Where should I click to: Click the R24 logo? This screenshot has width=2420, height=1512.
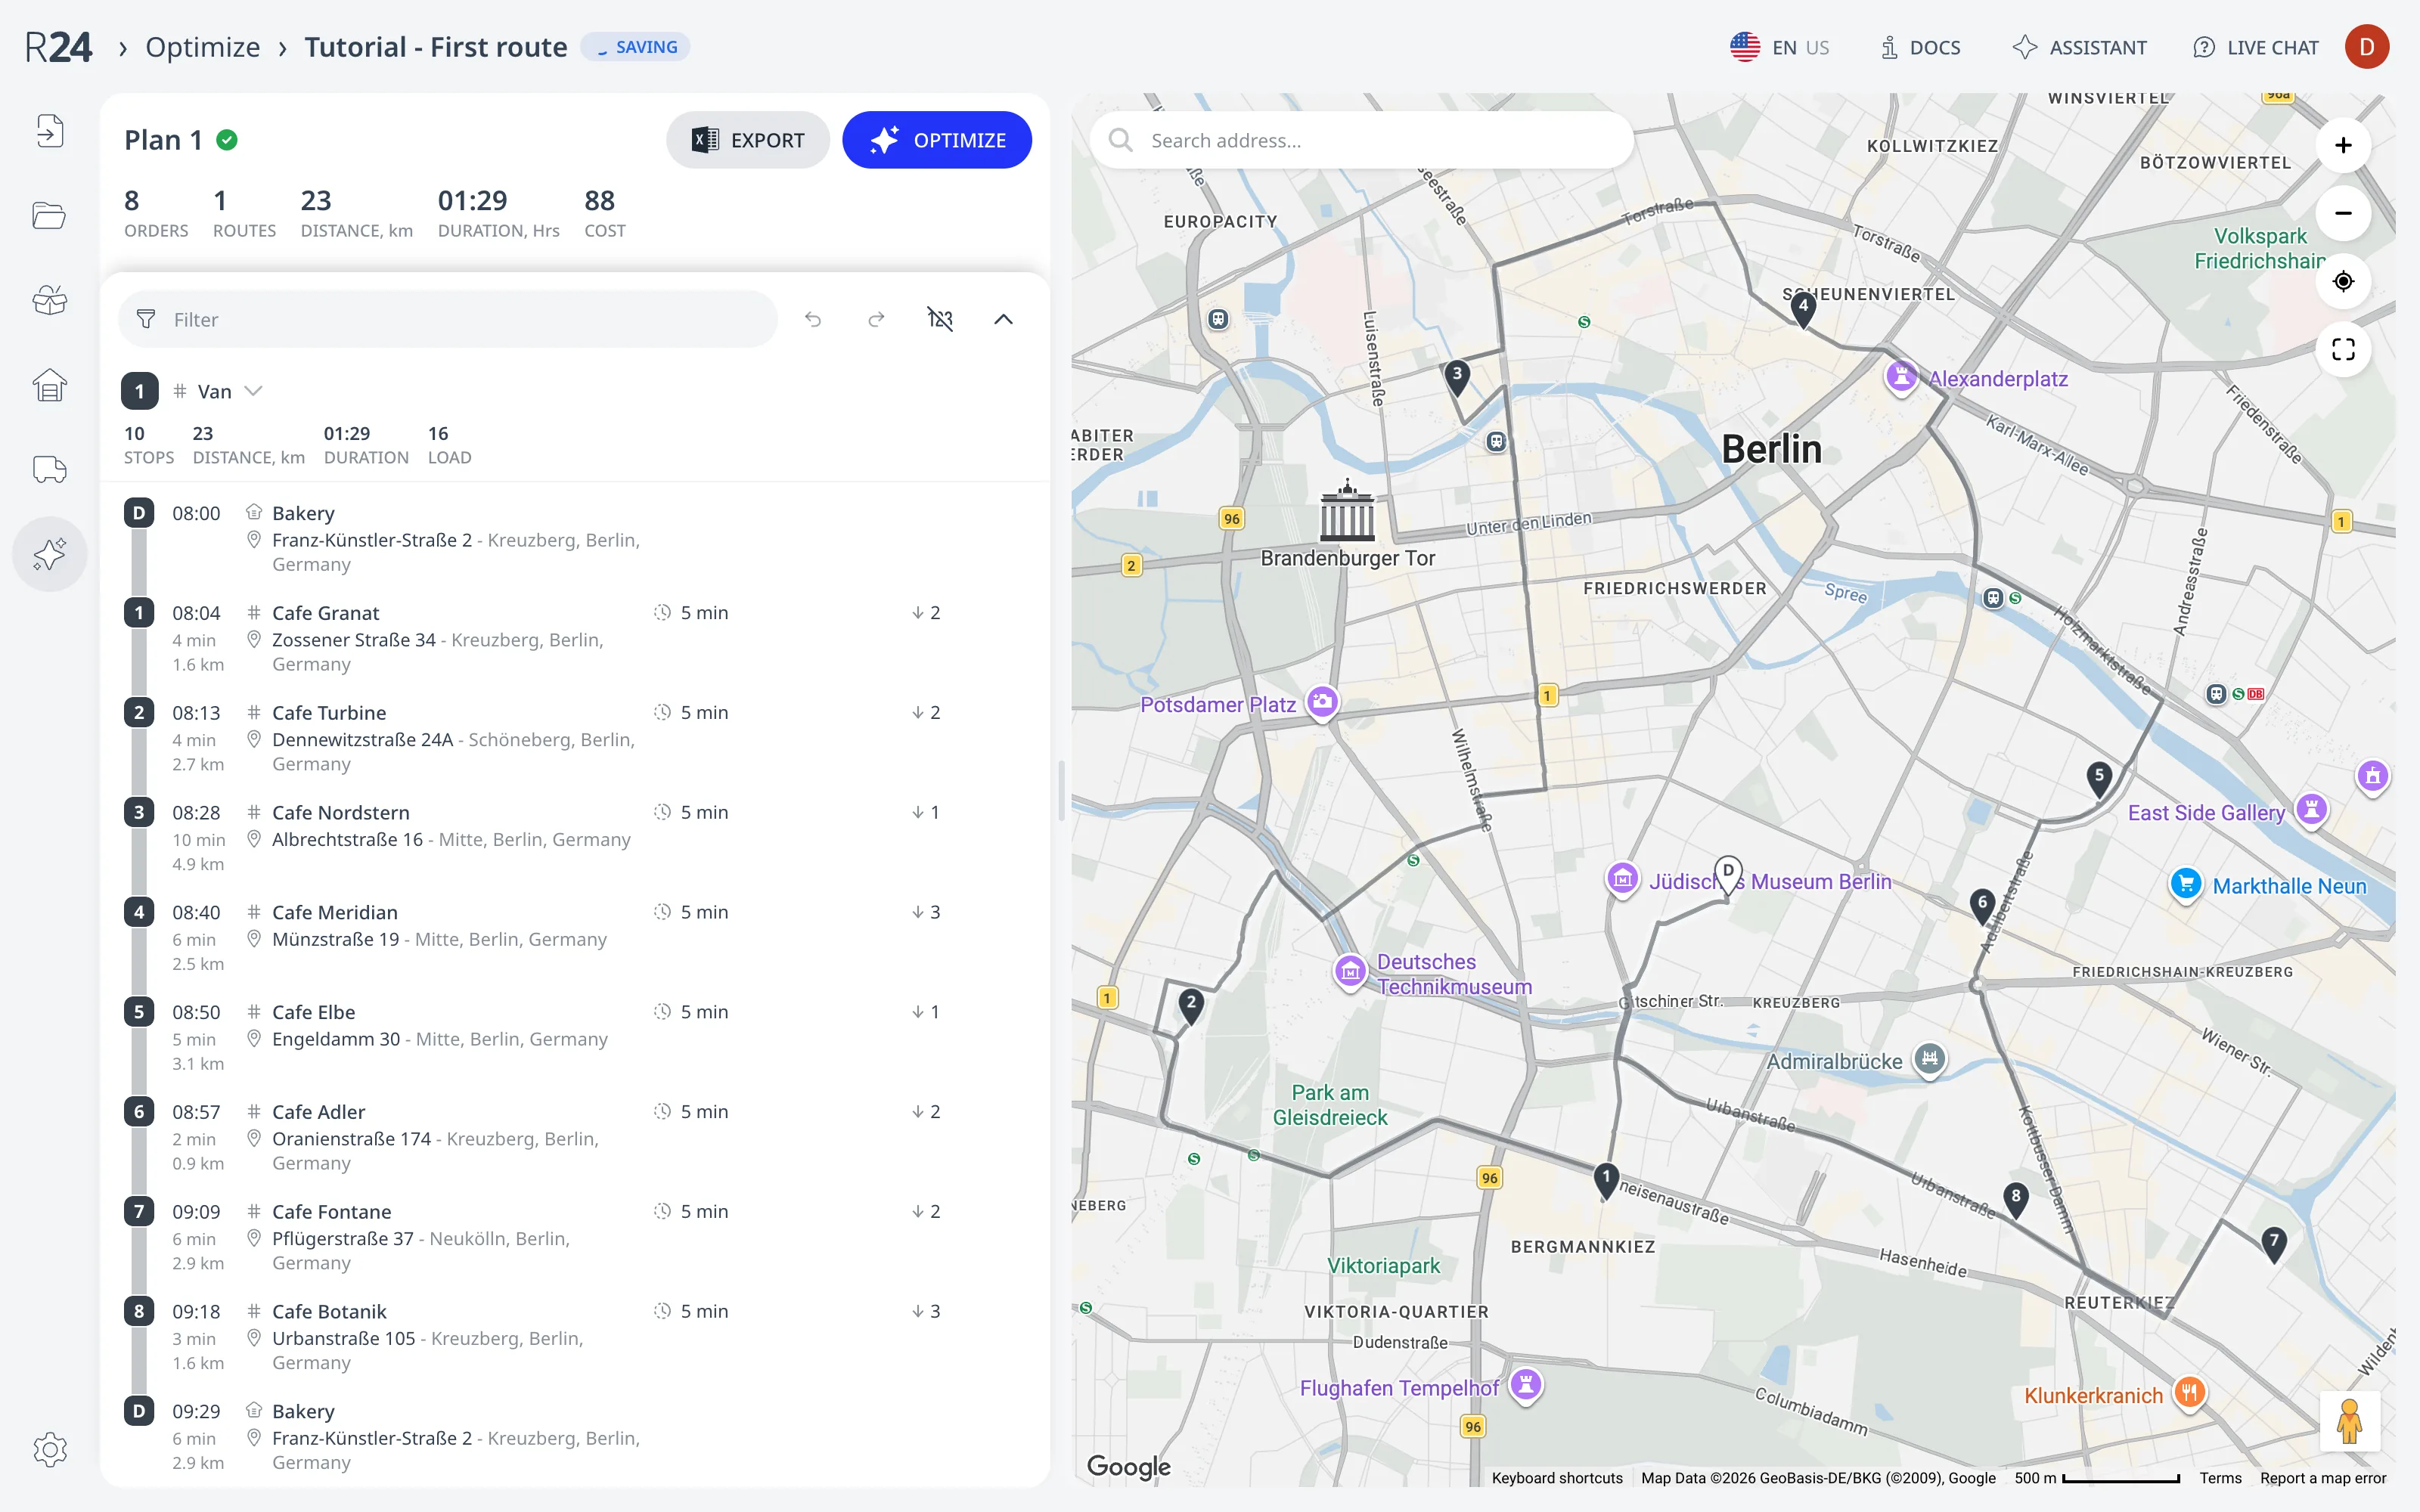58,47
